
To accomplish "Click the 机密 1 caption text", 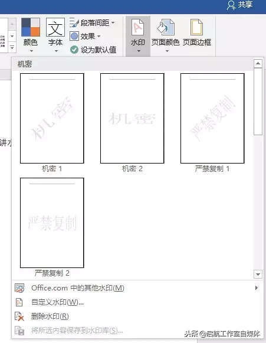I will (x=52, y=169).
